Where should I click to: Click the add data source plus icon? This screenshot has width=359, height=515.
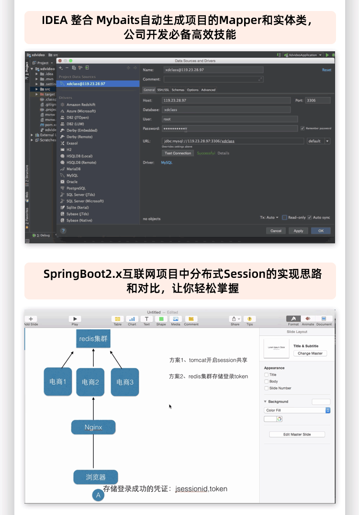(x=61, y=68)
